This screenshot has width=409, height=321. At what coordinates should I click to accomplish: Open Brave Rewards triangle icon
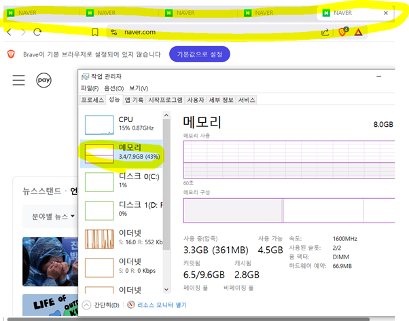tap(359, 33)
